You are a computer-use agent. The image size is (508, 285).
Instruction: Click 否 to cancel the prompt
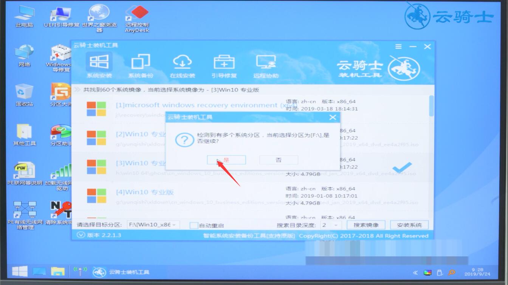(x=279, y=160)
